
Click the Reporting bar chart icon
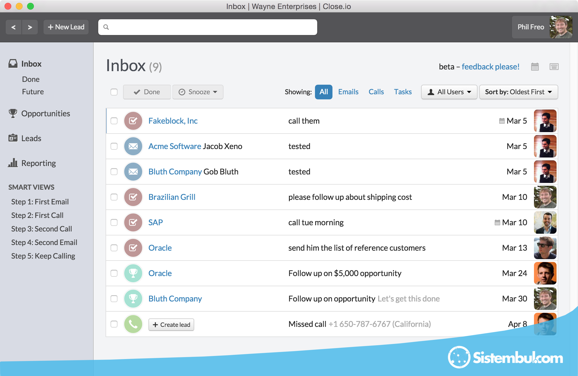click(x=13, y=163)
